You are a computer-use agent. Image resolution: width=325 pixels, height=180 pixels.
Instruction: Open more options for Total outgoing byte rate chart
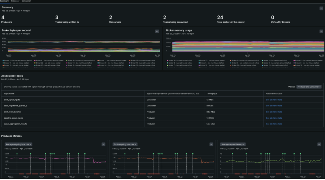coord(211,144)
